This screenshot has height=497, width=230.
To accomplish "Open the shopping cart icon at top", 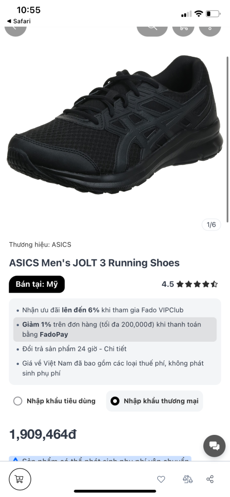I will point(183,30).
